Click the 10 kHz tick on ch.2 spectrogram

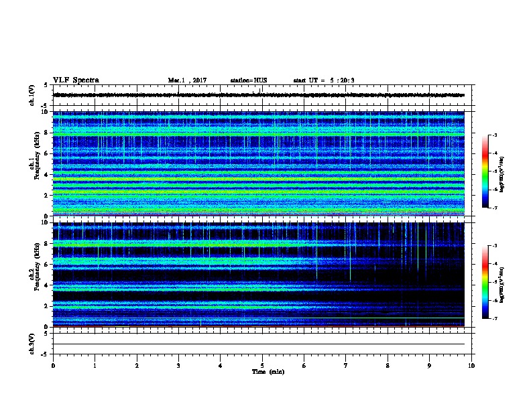(x=46, y=223)
